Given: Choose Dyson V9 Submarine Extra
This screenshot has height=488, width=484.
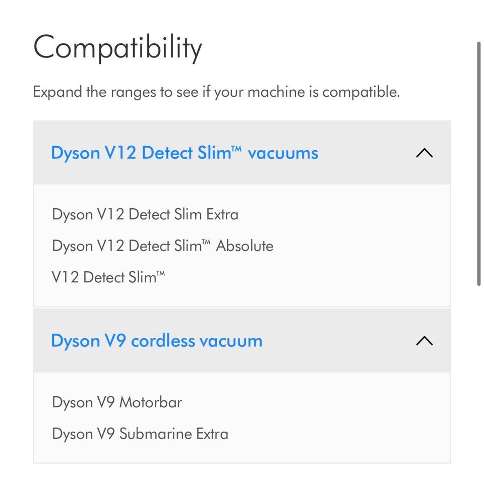Looking at the screenshot, I should (140, 434).
